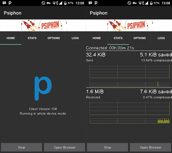Tap Open Browser on left screen
Image resolution: width=172 pixels, height=153 pixels.
point(64,147)
